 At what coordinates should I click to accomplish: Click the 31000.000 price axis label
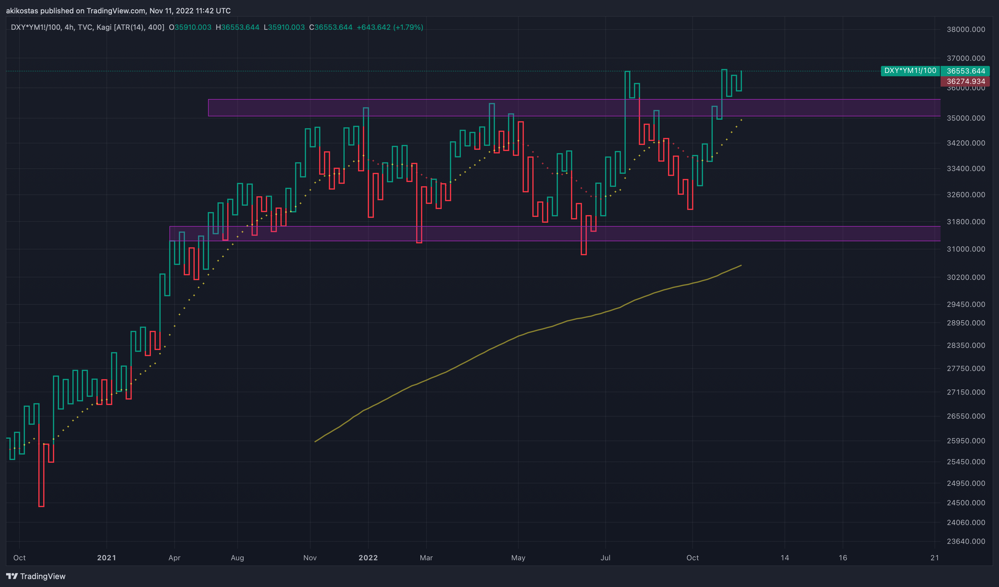(x=966, y=249)
